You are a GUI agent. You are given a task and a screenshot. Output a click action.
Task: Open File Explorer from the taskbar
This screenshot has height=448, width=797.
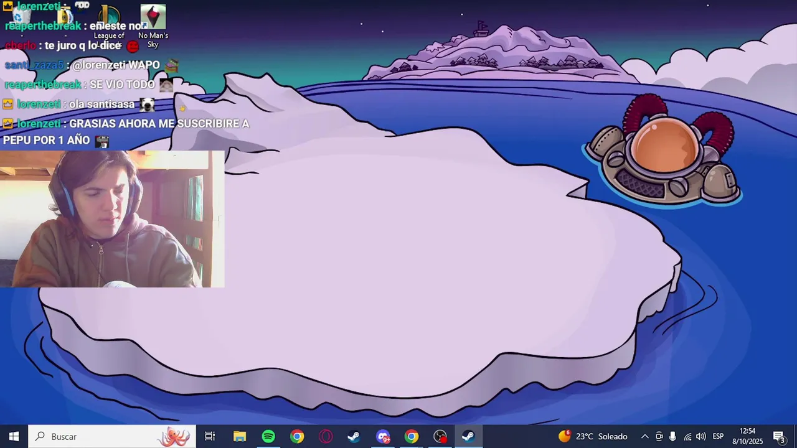pos(240,436)
